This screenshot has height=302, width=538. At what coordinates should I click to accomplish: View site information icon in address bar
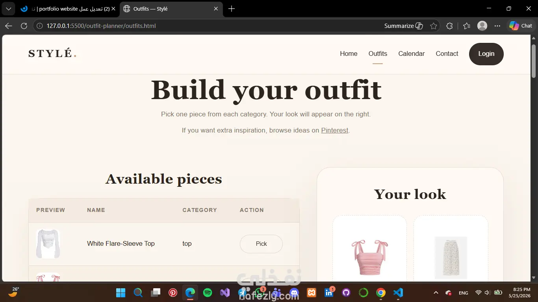39,26
